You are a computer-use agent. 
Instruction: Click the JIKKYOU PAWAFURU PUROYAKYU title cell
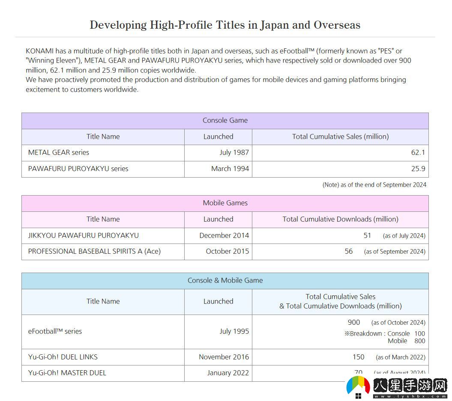(83, 236)
